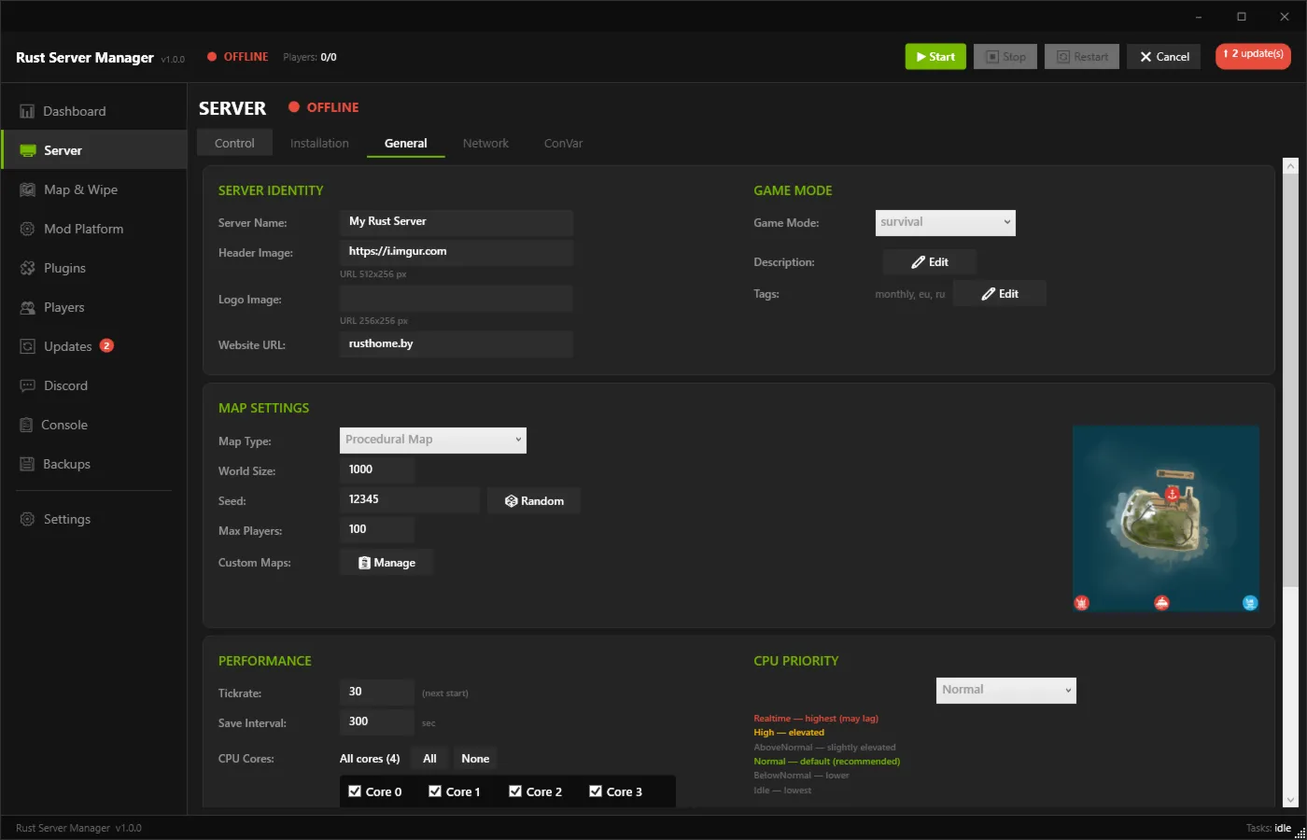Open the Console sidebar icon
This screenshot has width=1307, height=840.
[x=26, y=425]
